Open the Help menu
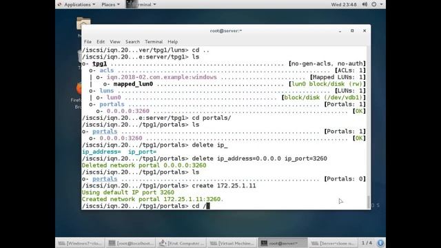Image resolution: width=441 pixels, height=248 pixels. 173,41
